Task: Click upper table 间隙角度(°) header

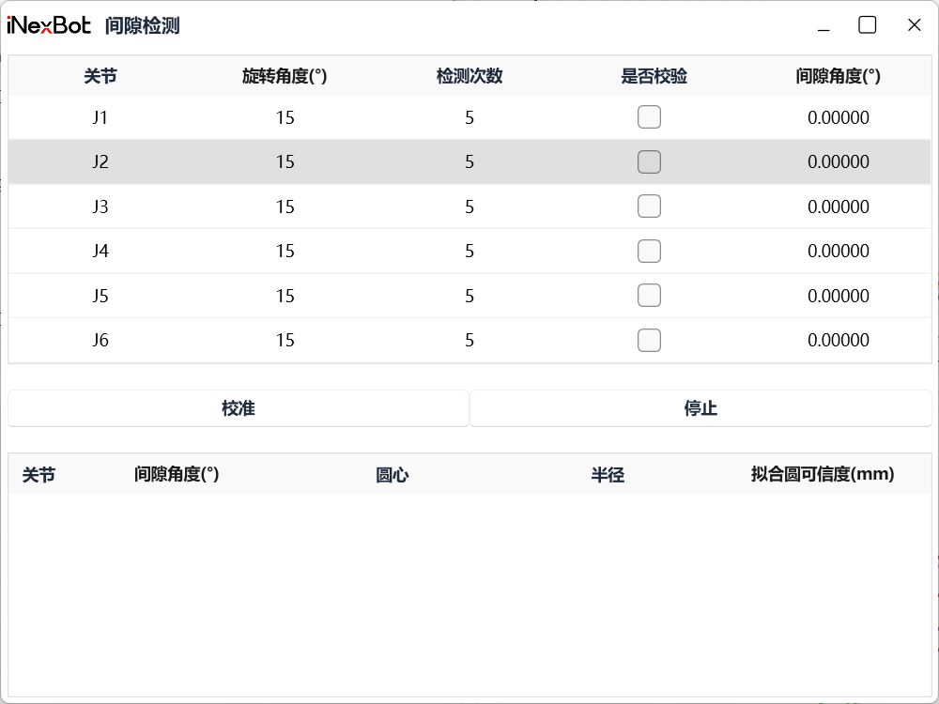Action: click(x=839, y=76)
